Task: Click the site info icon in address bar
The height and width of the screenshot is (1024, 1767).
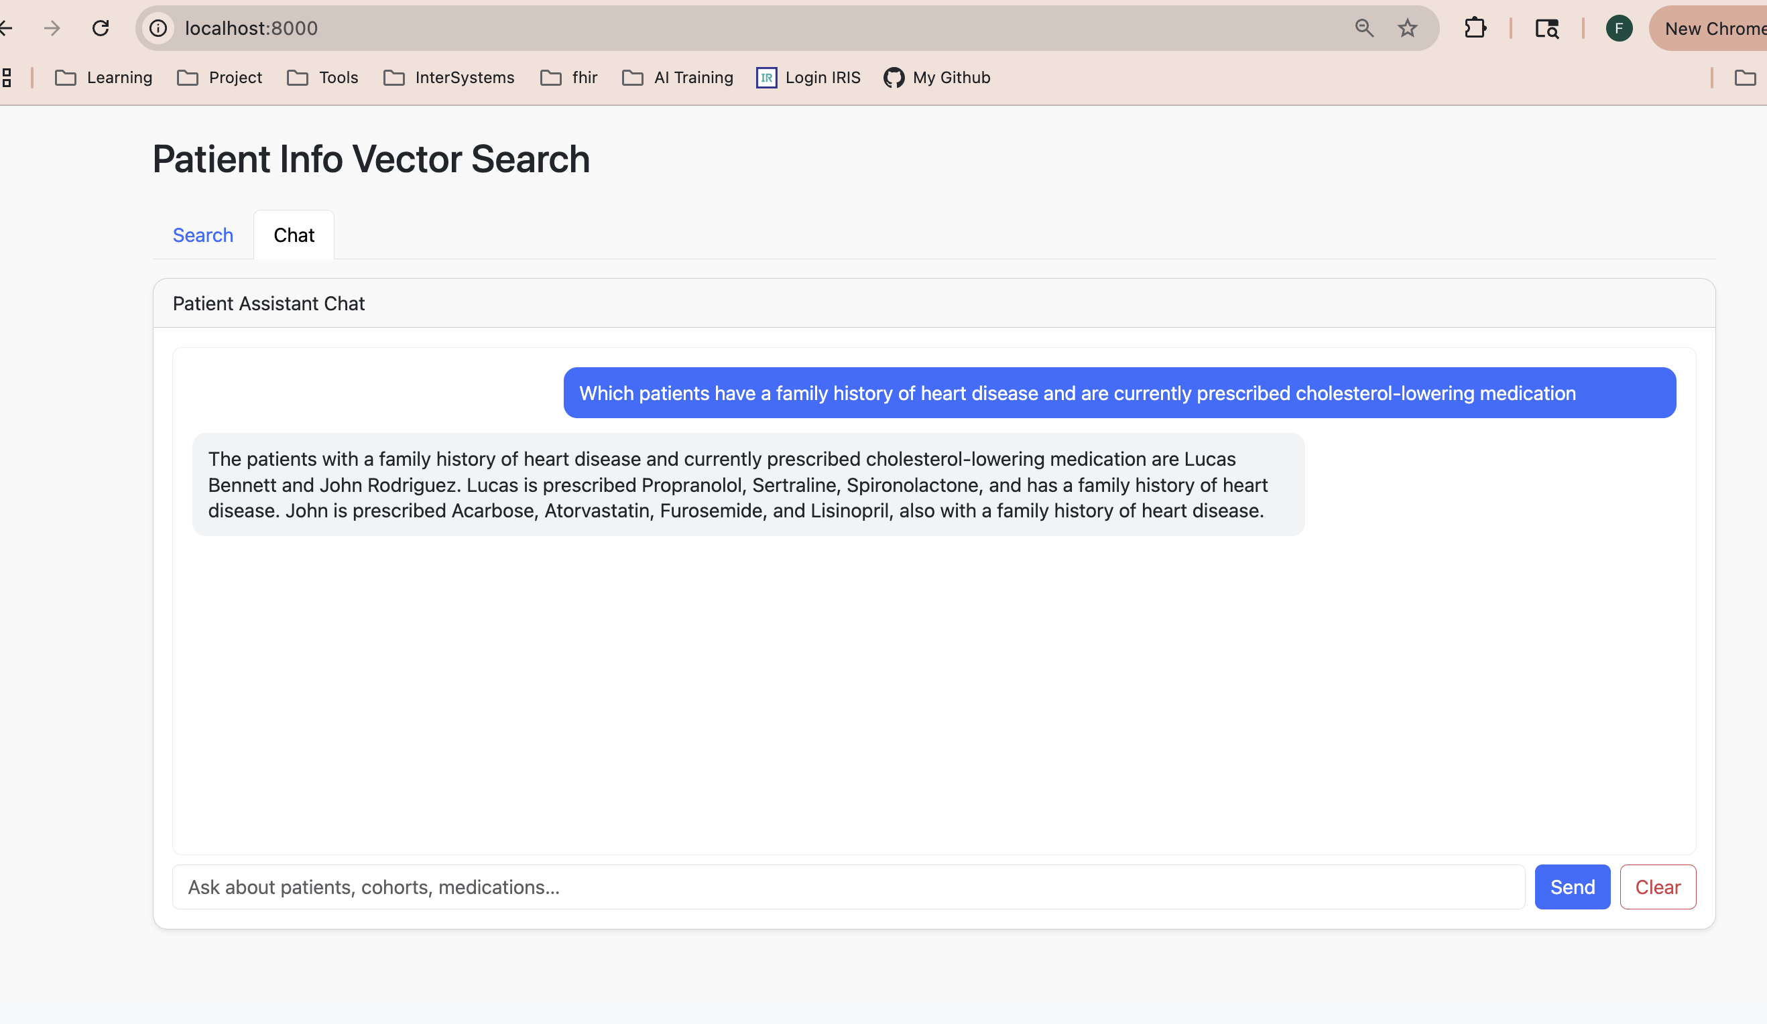Action: coord(158,28)
